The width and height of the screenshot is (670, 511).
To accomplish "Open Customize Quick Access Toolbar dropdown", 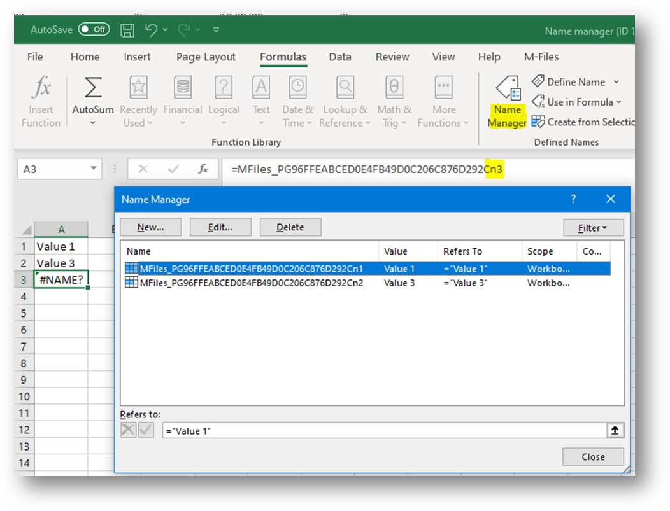I will coord(216,29).
